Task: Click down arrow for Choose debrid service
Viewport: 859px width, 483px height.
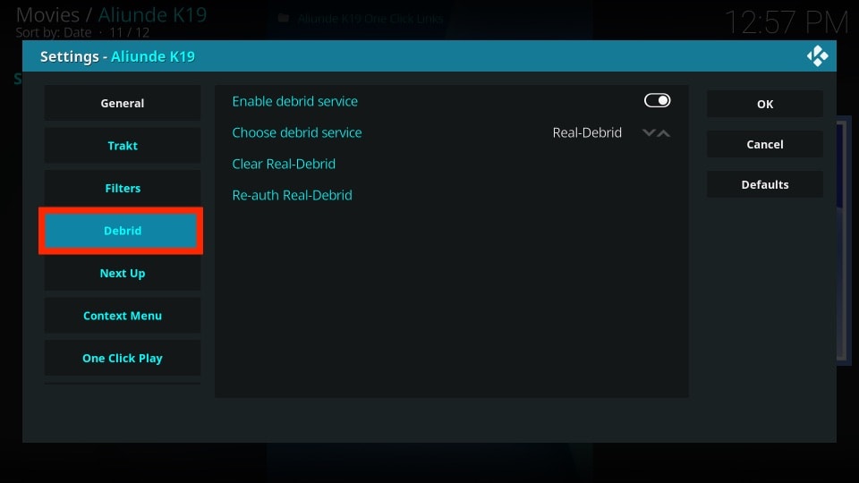Action: pyautogui.click(x=649, y=133)
